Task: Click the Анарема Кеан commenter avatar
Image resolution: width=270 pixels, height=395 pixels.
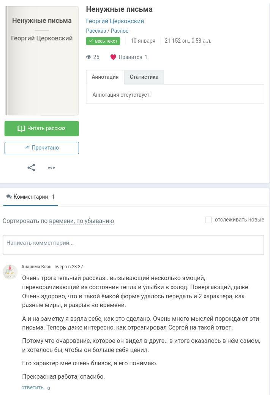Action: [10, 272]
